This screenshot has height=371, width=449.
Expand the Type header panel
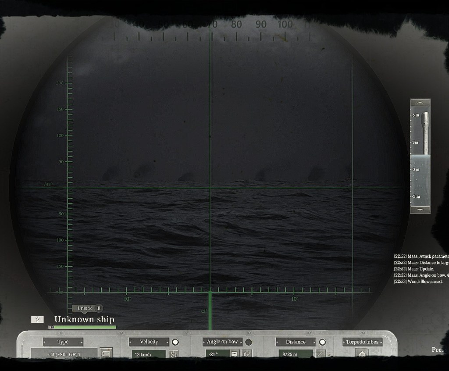63,342
